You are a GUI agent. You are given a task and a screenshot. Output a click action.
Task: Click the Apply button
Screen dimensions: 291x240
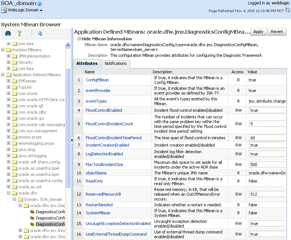tap(258, 32)
